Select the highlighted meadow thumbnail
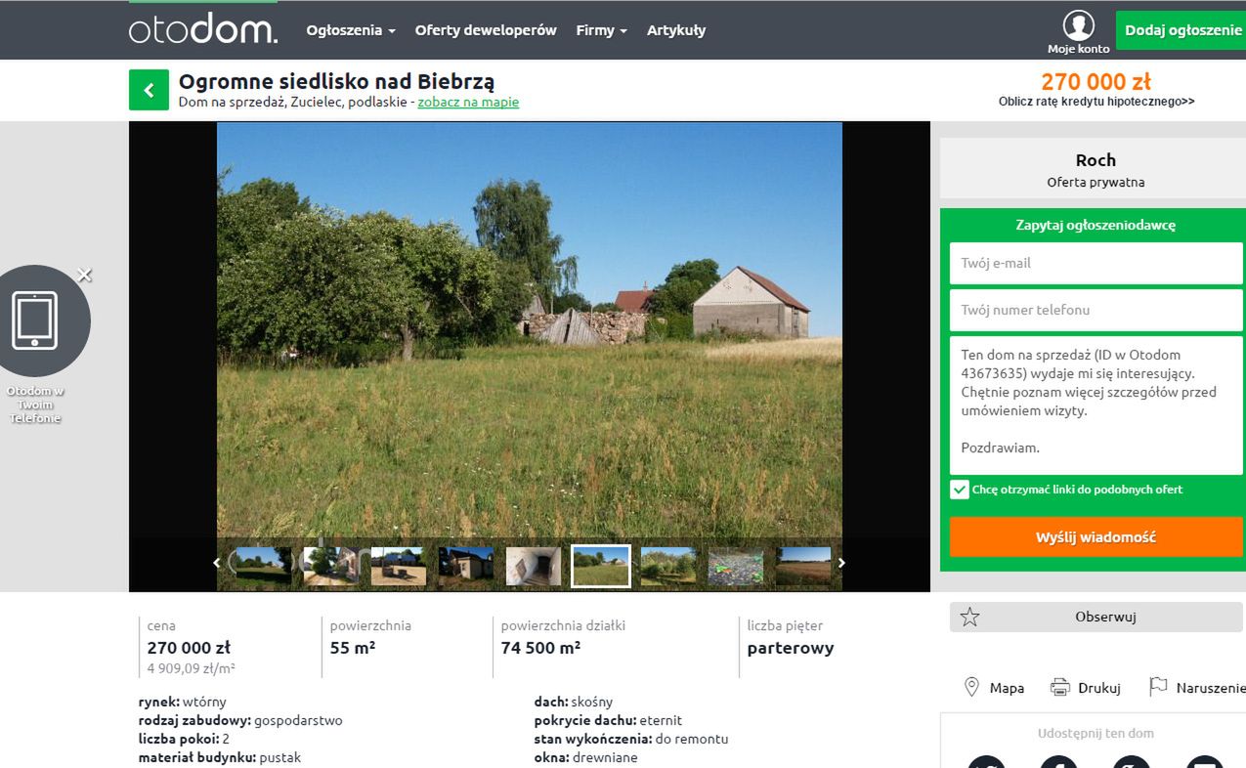The image size is (1246, 768). click(x=601, y=566)
